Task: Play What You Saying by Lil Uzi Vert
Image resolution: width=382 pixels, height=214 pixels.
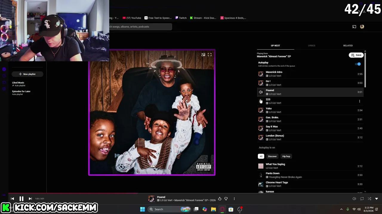Action: [310, 166]
